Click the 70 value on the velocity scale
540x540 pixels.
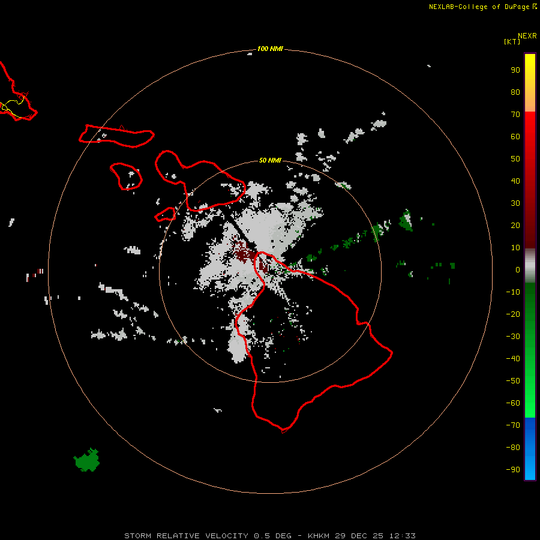[515, 115]
